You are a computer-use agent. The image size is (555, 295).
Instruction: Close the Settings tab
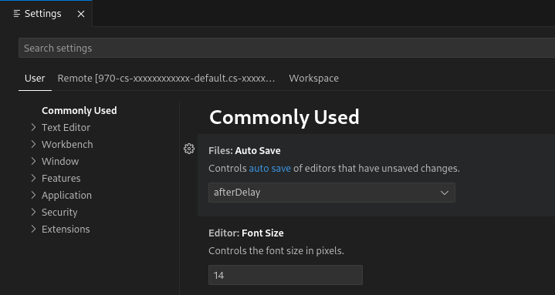coord(81,14)
